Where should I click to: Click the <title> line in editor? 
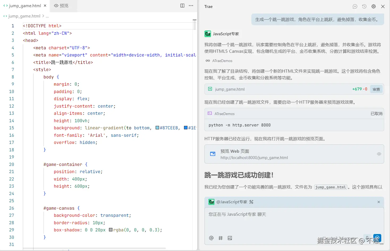(x=63, y=62)
